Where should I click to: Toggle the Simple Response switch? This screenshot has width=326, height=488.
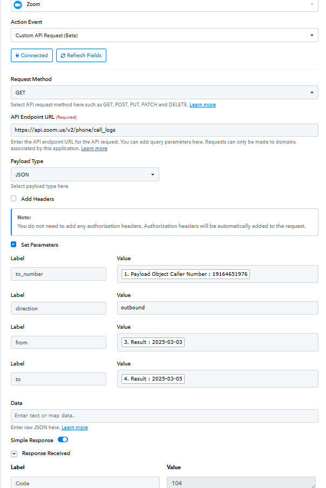click(63, 439)
